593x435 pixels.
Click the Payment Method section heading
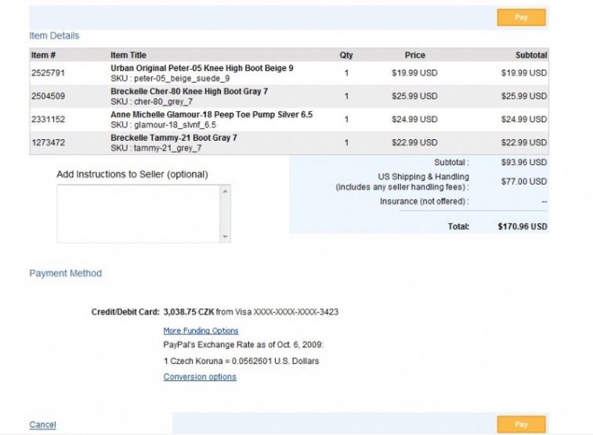65,274
